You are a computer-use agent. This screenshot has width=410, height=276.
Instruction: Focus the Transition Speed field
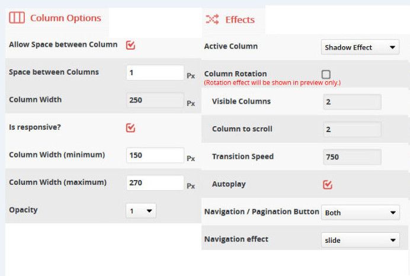[x=352, y=157]
